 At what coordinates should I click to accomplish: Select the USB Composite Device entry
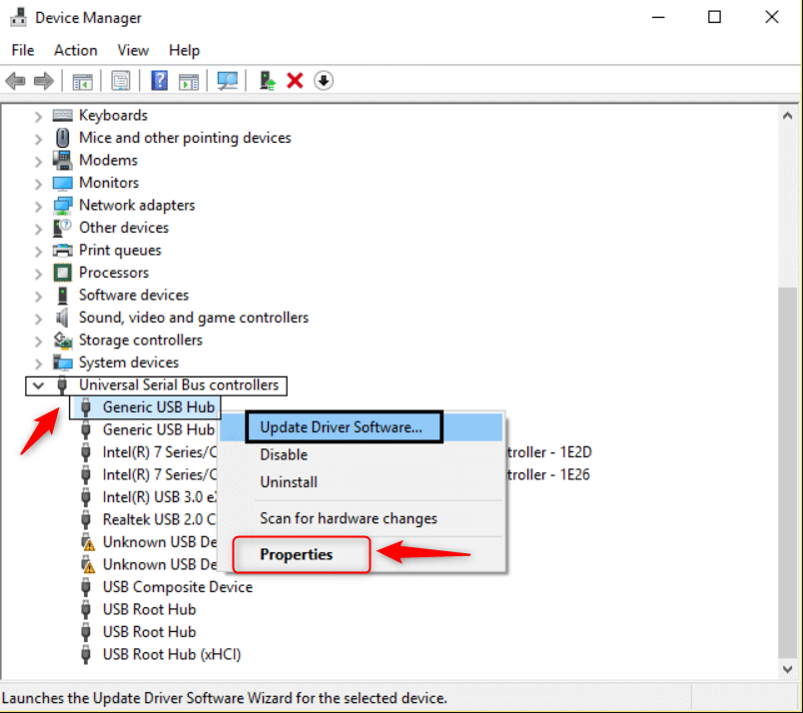tap(177, 587)
